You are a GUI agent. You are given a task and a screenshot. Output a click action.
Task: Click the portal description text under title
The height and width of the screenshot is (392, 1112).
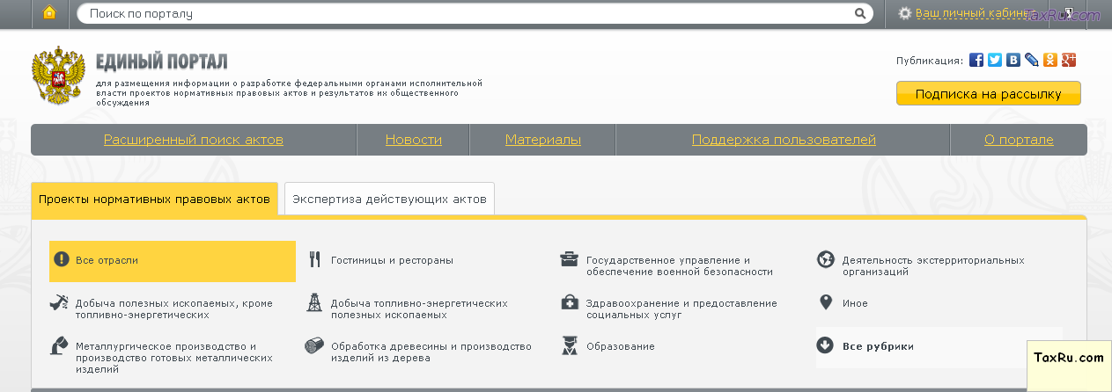pos(290,92)
